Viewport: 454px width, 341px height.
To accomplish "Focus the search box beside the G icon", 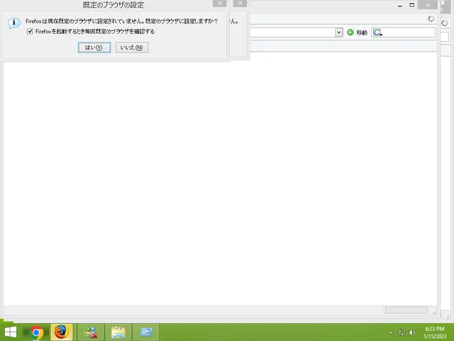I will click(x=408, y=32).
